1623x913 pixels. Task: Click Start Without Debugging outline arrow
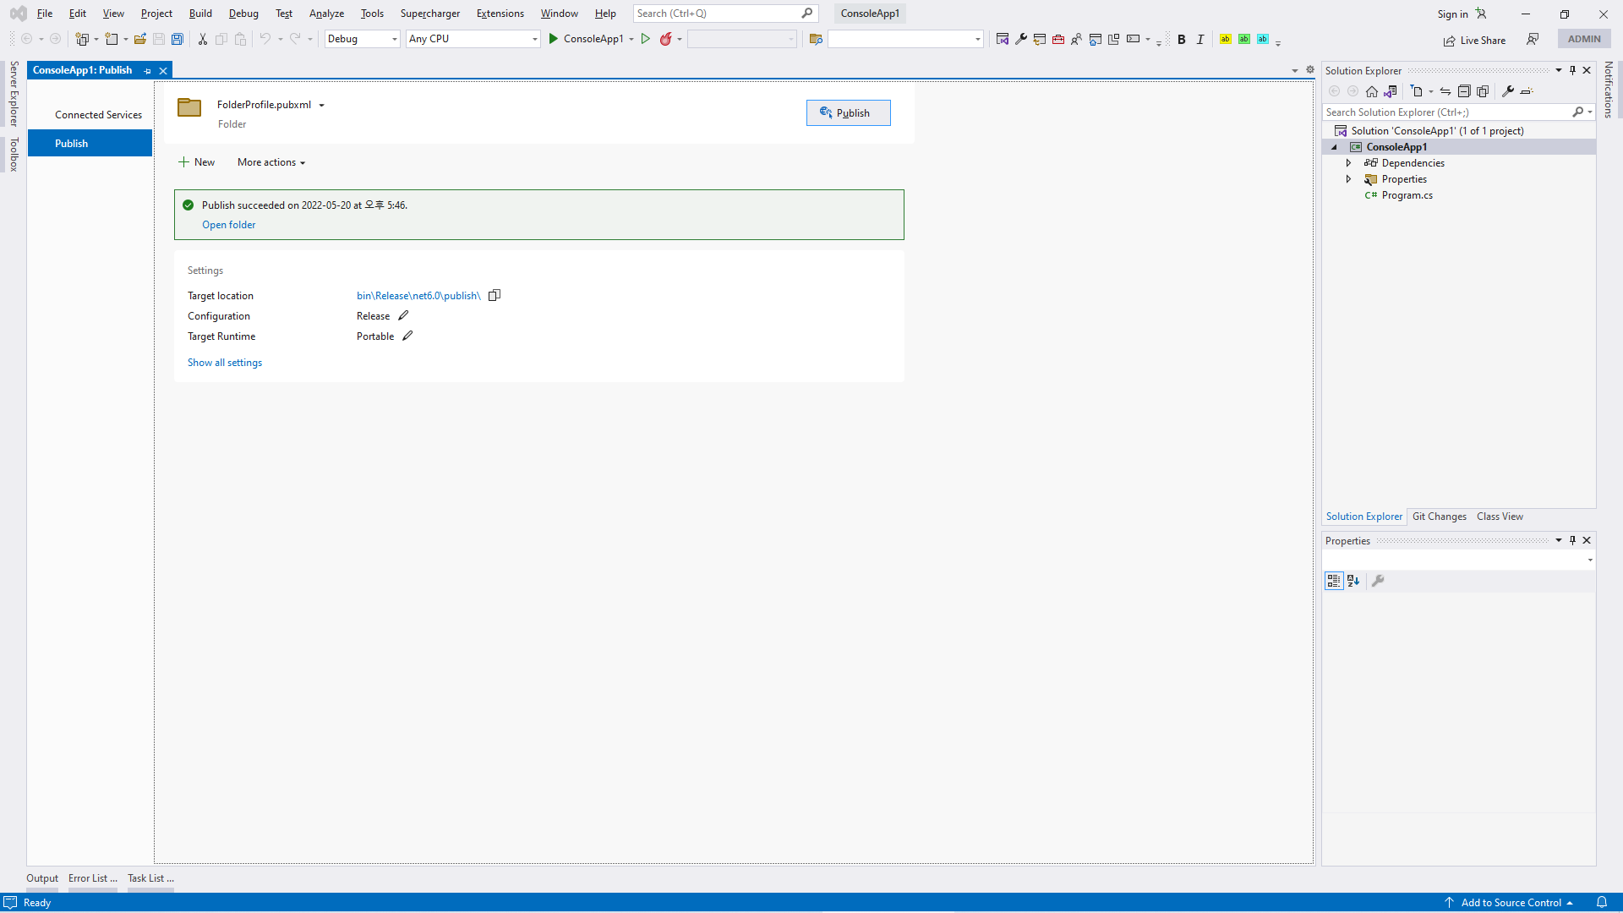click(x=646, y=39)
